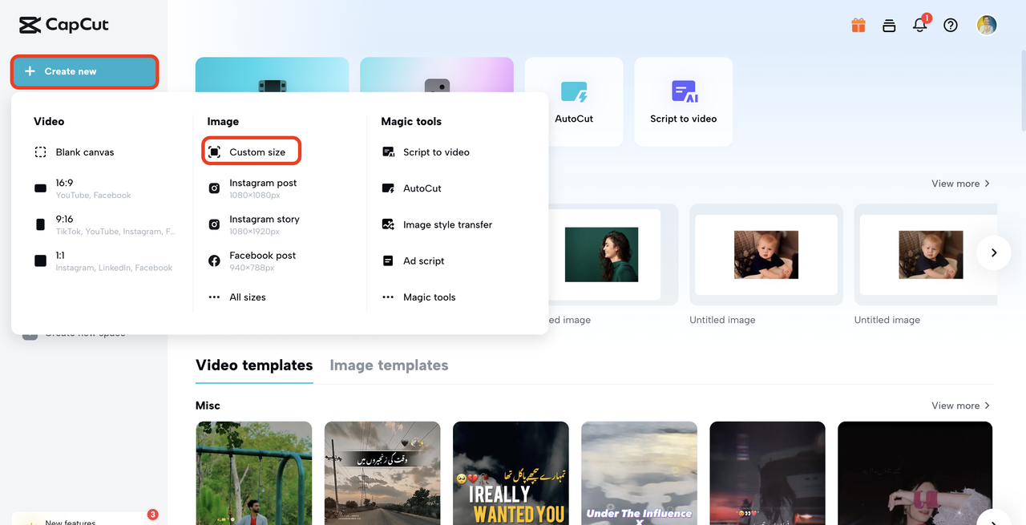Switch to Image templates tab

389,365
